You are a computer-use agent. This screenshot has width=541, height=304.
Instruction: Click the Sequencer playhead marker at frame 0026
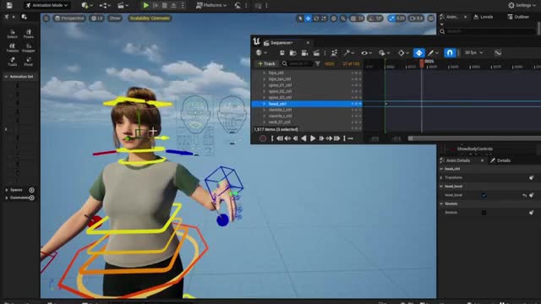coord(422,62)
